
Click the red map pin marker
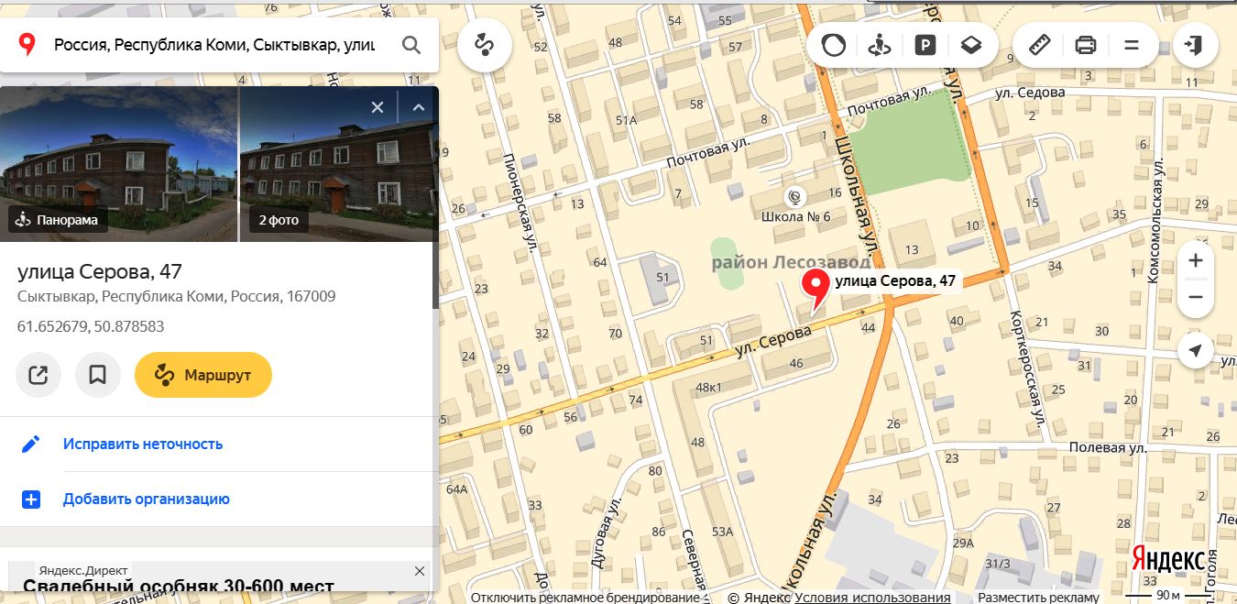tap(815, 292)
